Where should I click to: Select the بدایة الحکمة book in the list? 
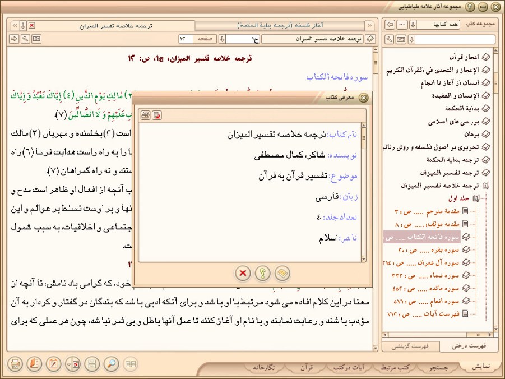click(462, 109)
